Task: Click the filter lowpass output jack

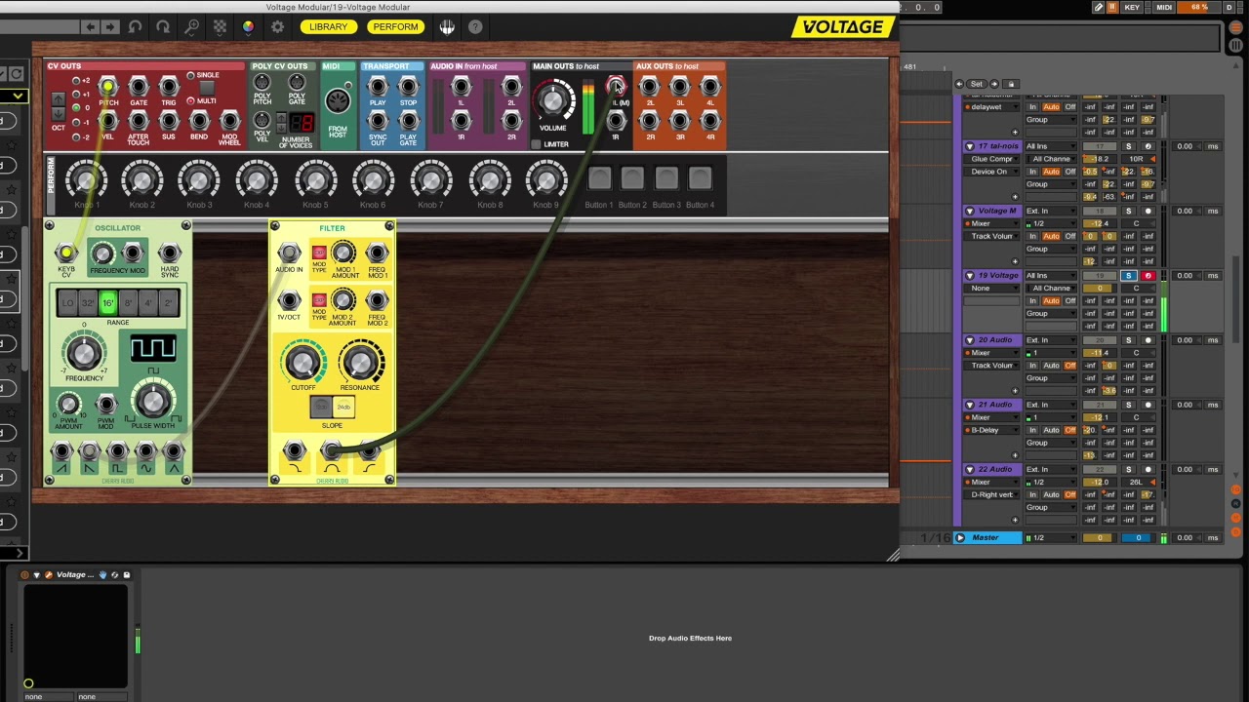Action: 294,451
